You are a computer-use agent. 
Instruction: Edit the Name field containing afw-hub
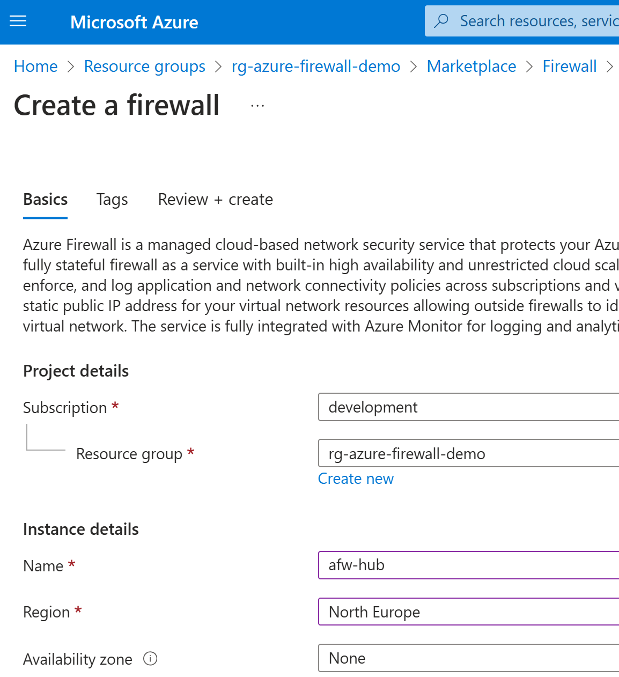[468, 565]
